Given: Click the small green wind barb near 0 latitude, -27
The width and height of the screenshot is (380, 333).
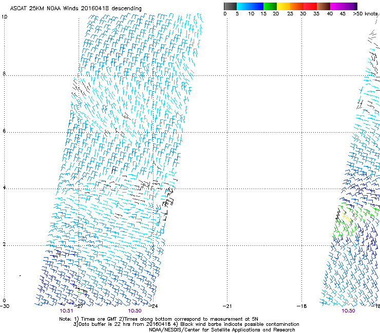Looking at the screenshot, I should (79, 293).
